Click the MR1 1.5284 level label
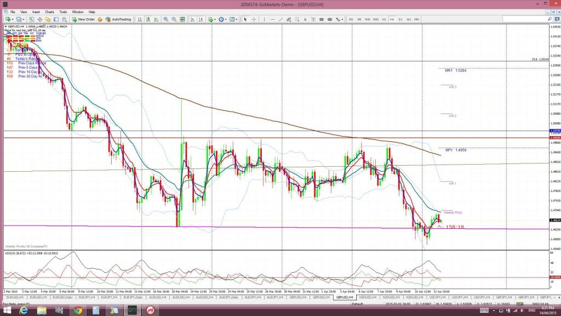Image resolution: width=561 pixels, height=316 pixels. [x=455, y=71]
